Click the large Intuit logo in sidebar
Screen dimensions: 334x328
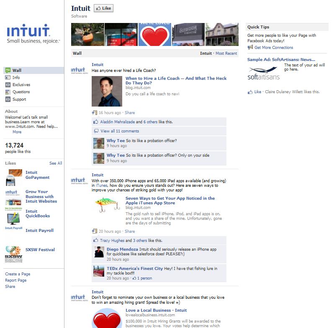pyautogui.click(x=33, y=33)
